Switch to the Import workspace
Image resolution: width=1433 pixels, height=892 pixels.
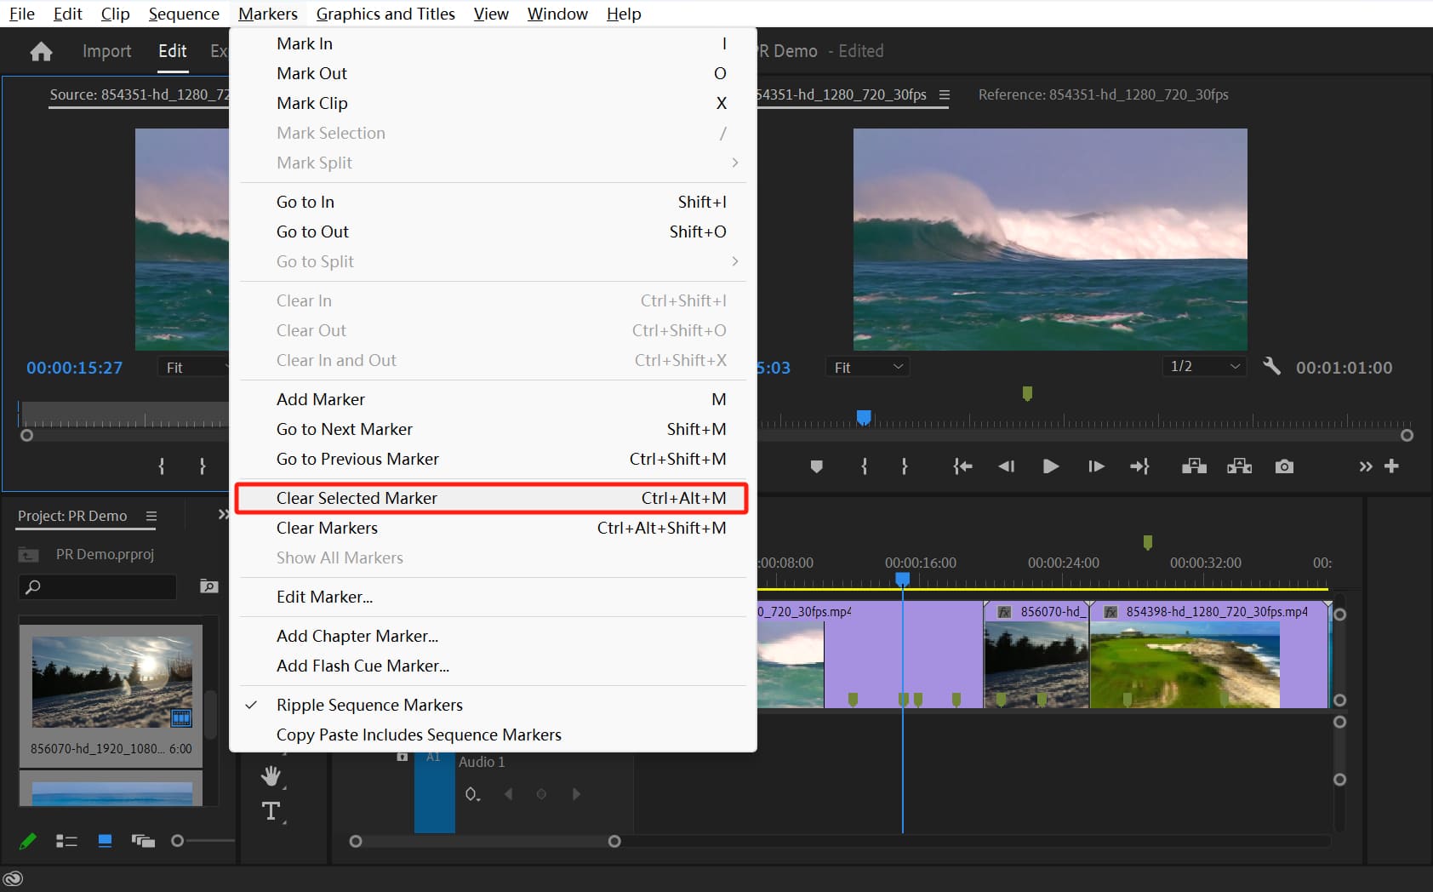106,51
